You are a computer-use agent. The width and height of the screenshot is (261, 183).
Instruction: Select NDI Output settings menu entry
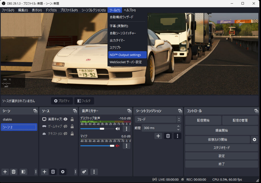[127, 55]
